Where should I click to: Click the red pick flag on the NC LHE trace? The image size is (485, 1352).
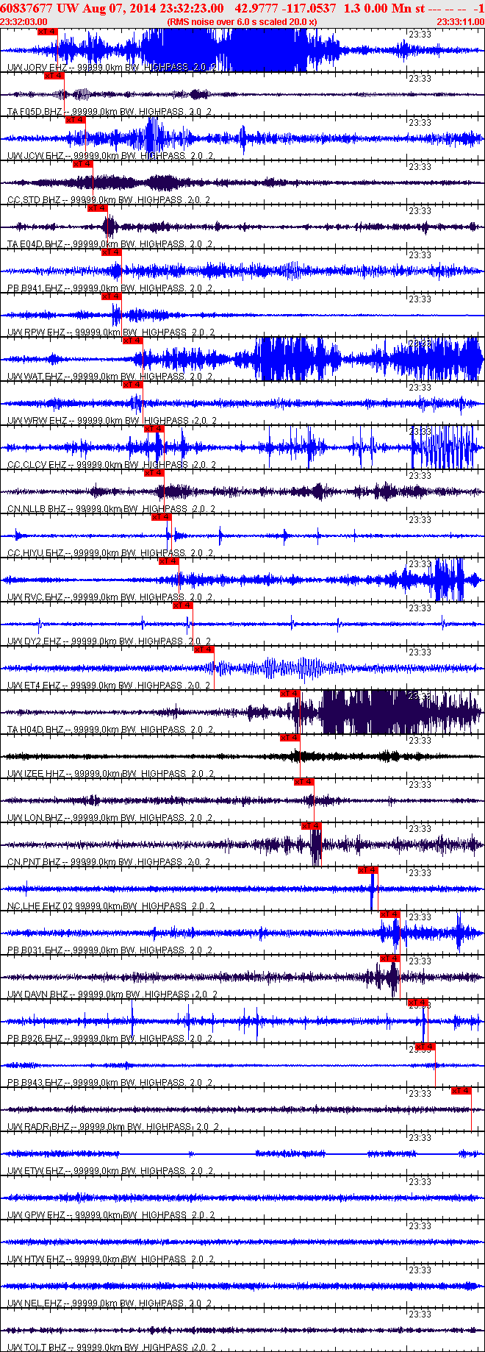point(368,870)
